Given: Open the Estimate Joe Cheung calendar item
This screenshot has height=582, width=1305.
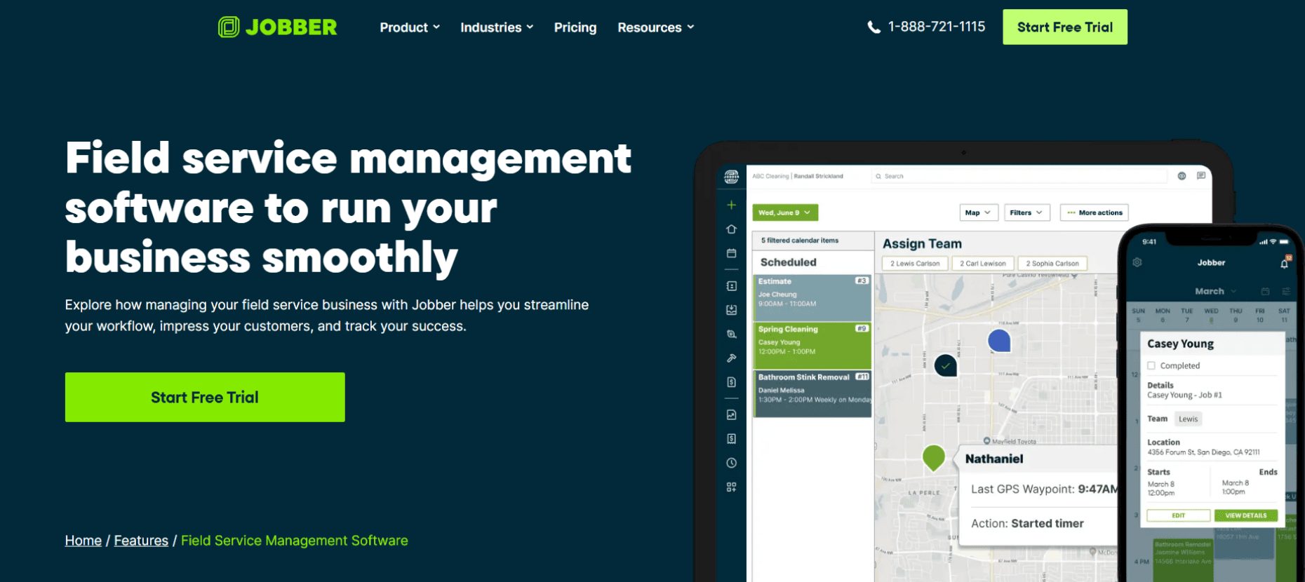Looking at the screenshot, I should [812, 297].
